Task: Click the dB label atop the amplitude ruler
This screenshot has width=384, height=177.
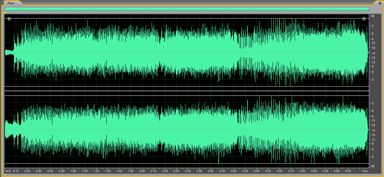Action: [373, 16]
